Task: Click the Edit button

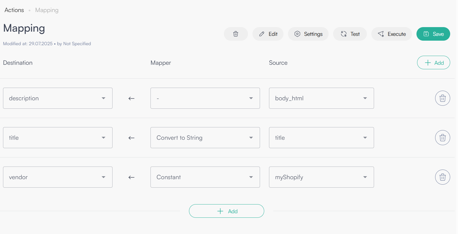Action: click(268, 34)
